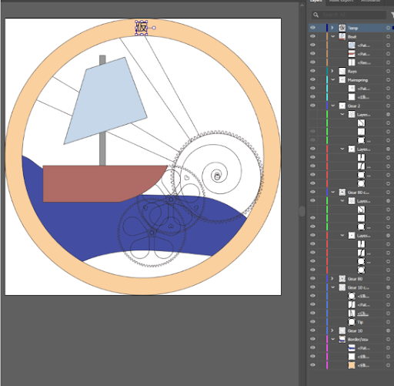Select the Temp layer row name
The width and height of the screenshot is (394, 386).
352,28
